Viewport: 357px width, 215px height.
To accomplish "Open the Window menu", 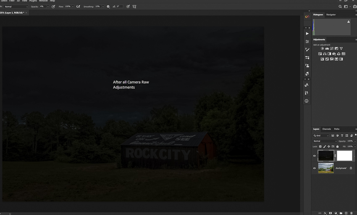I will click(43, 1).
